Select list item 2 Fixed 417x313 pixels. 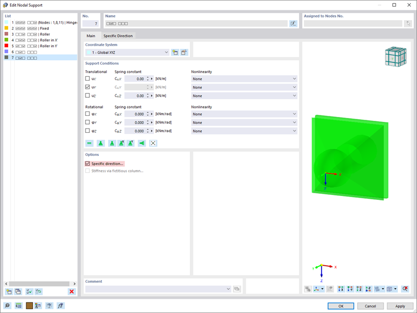pos(41,28)
